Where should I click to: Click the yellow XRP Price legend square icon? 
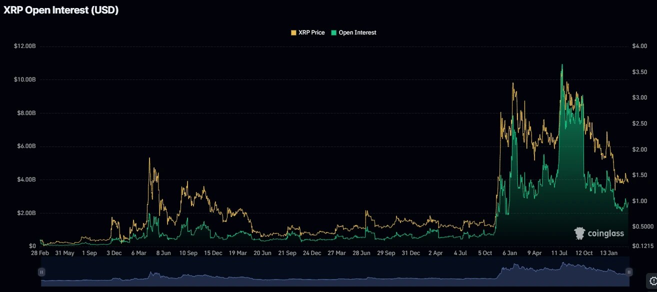pos(294,32)
